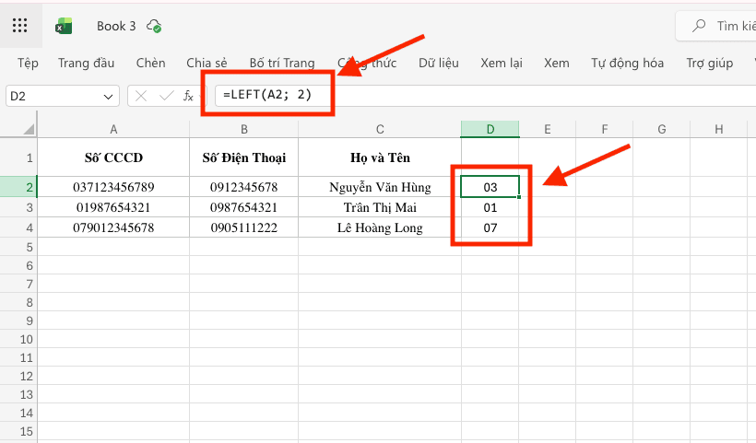756x443 pixels.
Task: Select the Họ và Tên header cell
Action: (x=380, y=157)
